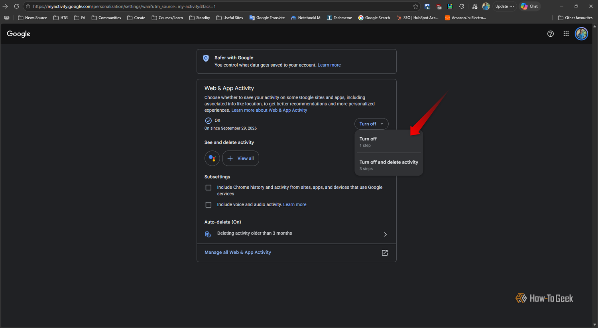598x328 pixels.
Task: Open the News Source bookmarks folder
Action: point(33,18)
